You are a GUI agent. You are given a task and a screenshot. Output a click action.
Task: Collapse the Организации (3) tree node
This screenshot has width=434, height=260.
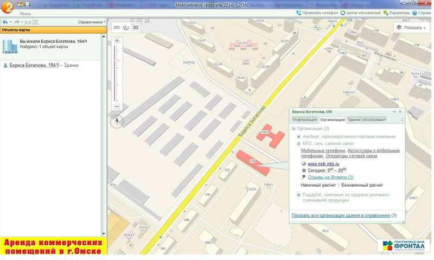point(293,129)
